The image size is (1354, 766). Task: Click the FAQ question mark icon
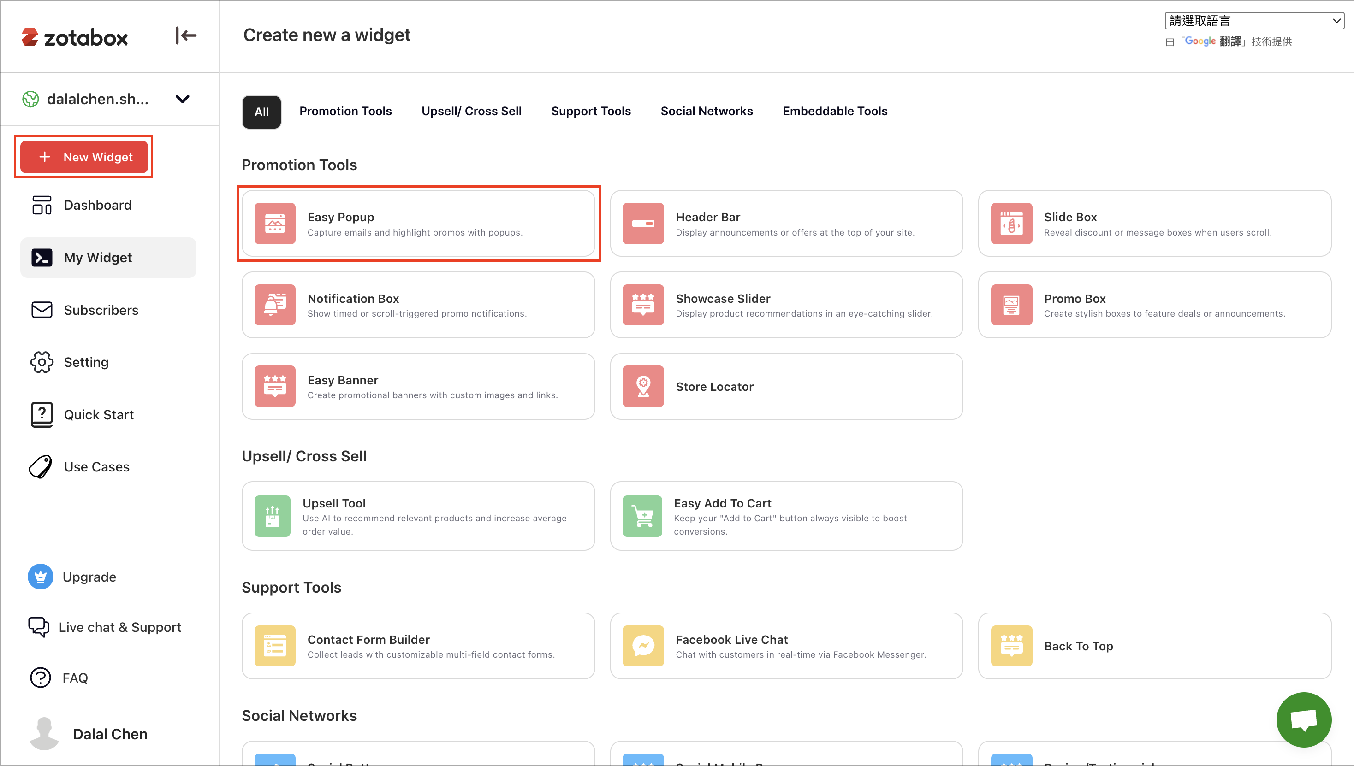click(41, 678)
